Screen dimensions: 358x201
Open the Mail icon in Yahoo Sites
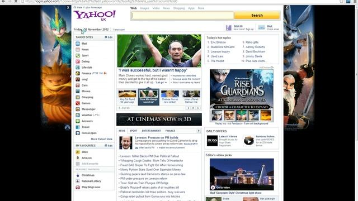(x=78, y=44)
